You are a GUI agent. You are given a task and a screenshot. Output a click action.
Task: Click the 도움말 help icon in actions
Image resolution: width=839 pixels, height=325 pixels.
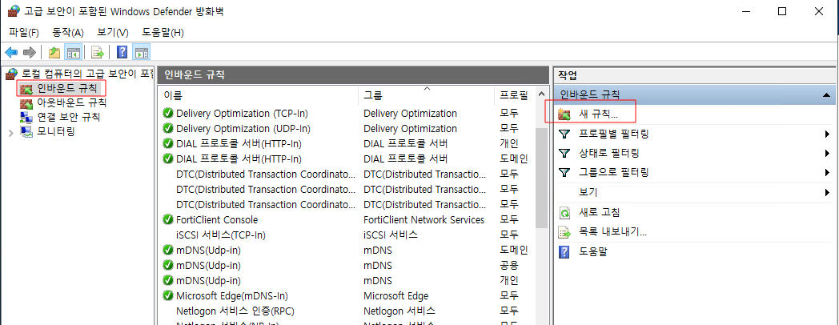pyautogui.click(x=564, y=251)
